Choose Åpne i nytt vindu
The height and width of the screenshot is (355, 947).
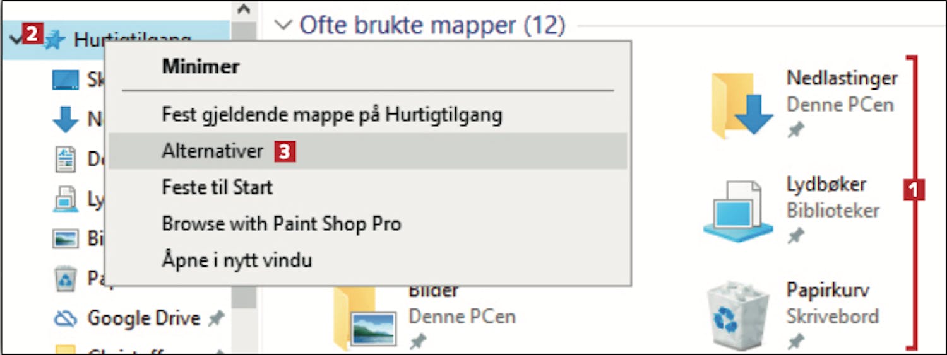(237, 260)
